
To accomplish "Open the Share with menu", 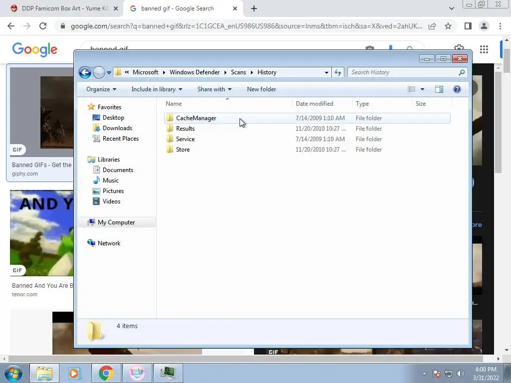I will (x=215, y=89).
